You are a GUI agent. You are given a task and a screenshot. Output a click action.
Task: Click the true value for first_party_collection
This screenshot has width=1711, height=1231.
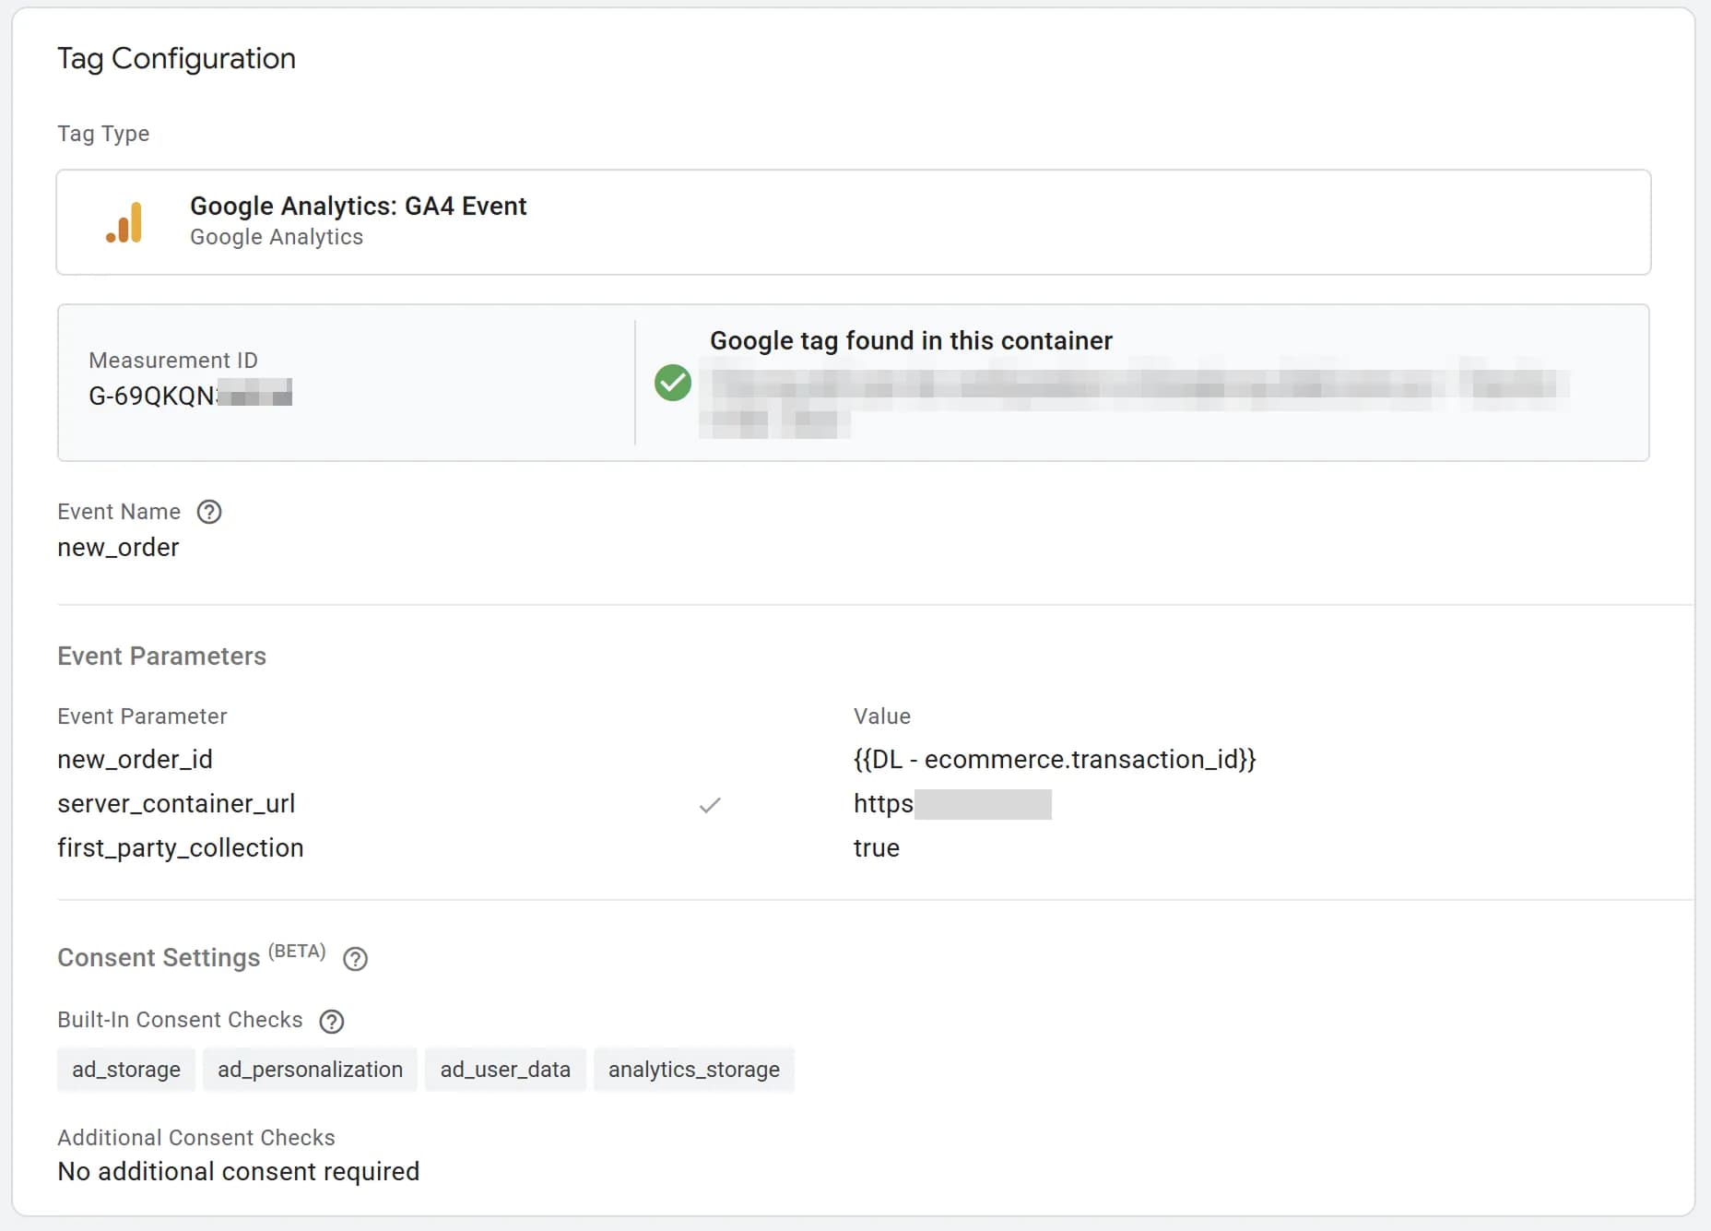(876, 848)
